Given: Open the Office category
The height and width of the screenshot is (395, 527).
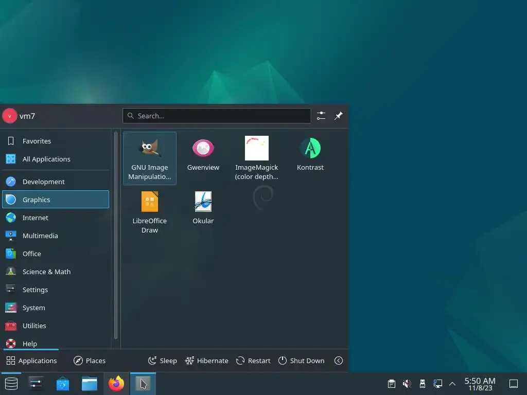Looking at the screenshot, I should pos(56,254).
